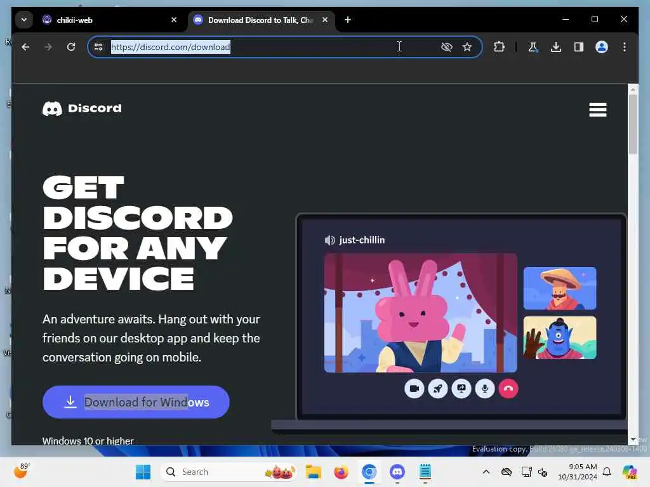The image size is (650, 487).
Task: Click the just-chillin speaker icon
Action: pyautogui.click(x=329, y=240)
